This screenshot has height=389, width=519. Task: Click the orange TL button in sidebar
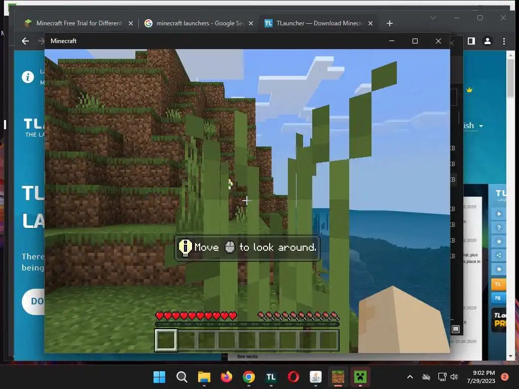tap(498, 284)
